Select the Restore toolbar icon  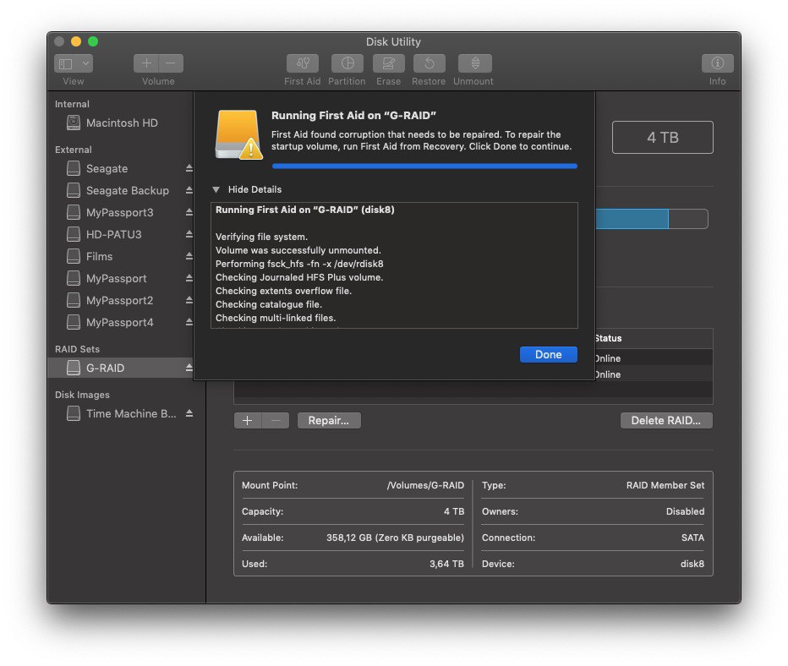(x=430, y=63)
